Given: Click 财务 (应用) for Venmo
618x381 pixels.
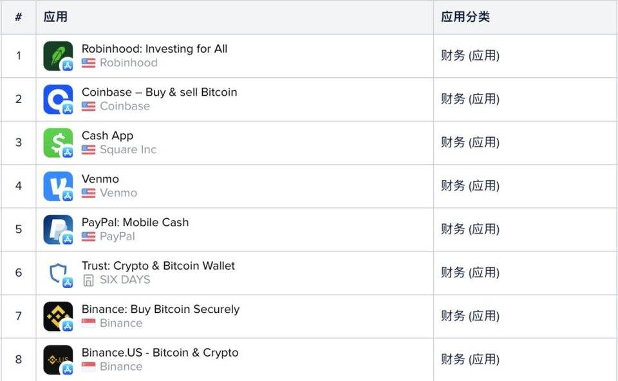Looking at the screenshot, I should [x=470, y=186].
